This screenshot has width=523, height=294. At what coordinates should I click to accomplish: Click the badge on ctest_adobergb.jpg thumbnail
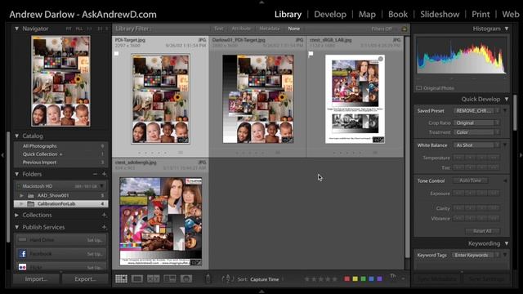coord(196,262)
